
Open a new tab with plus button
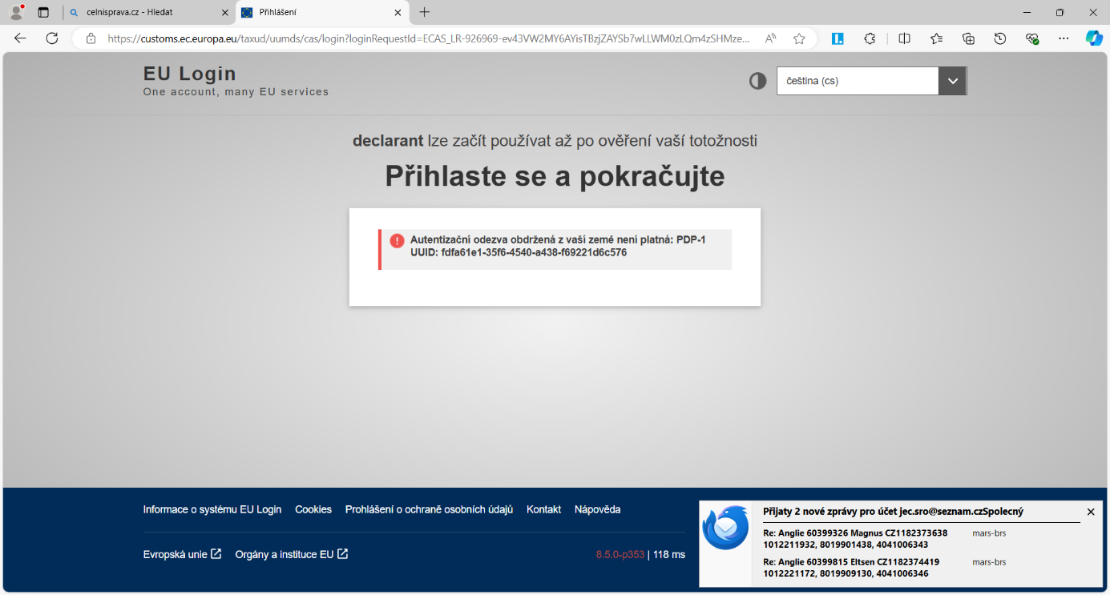pos(425,13)
